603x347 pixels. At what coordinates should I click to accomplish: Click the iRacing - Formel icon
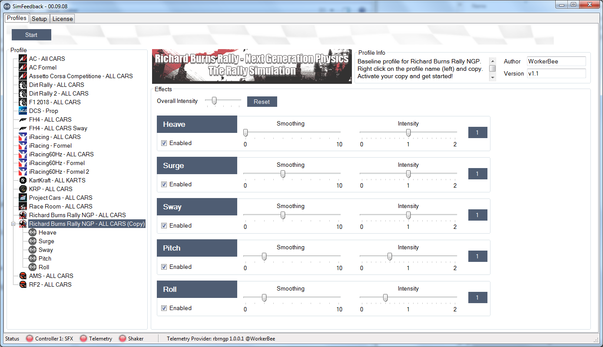tap(23, 145)
